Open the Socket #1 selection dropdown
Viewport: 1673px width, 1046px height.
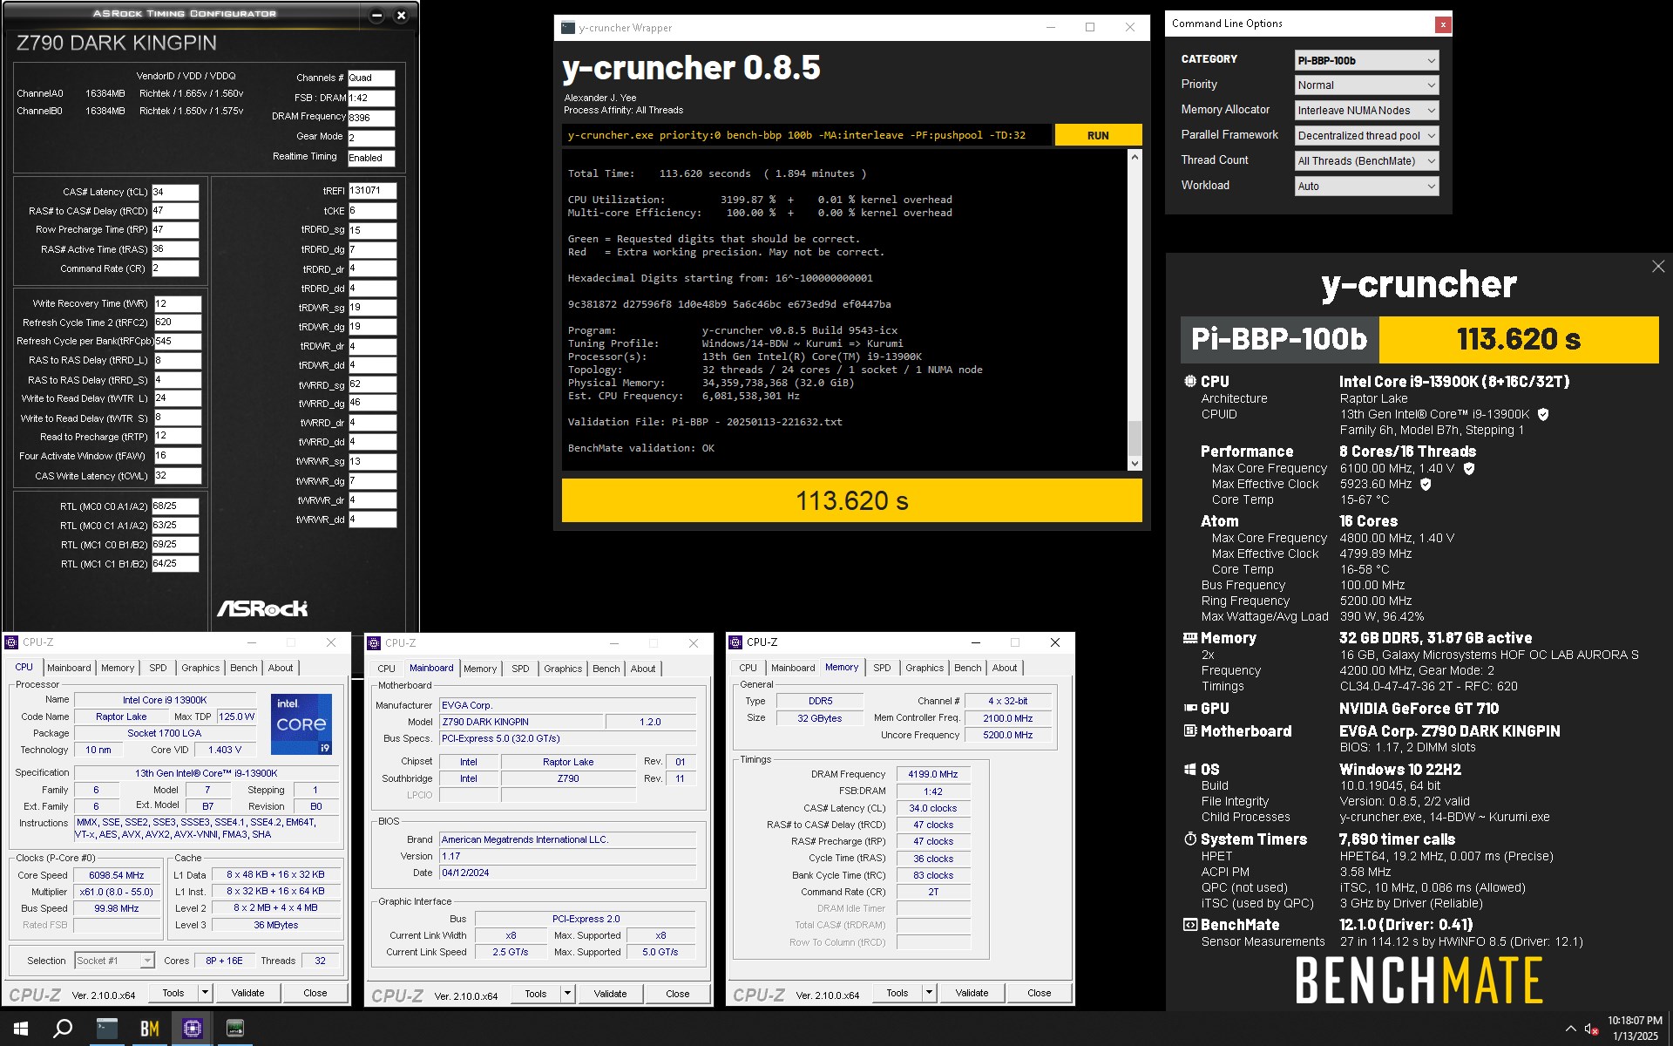pos(114,961)
